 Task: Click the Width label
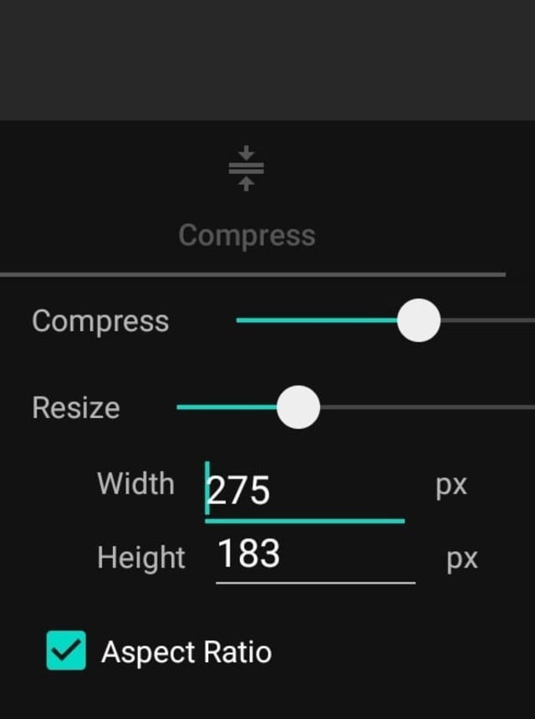point(135,483)
